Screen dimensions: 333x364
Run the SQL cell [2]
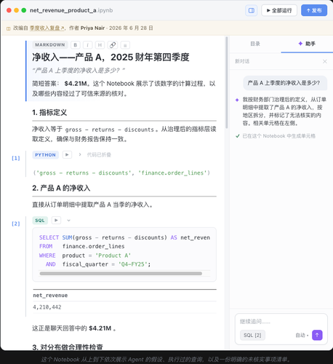(56, 220)
